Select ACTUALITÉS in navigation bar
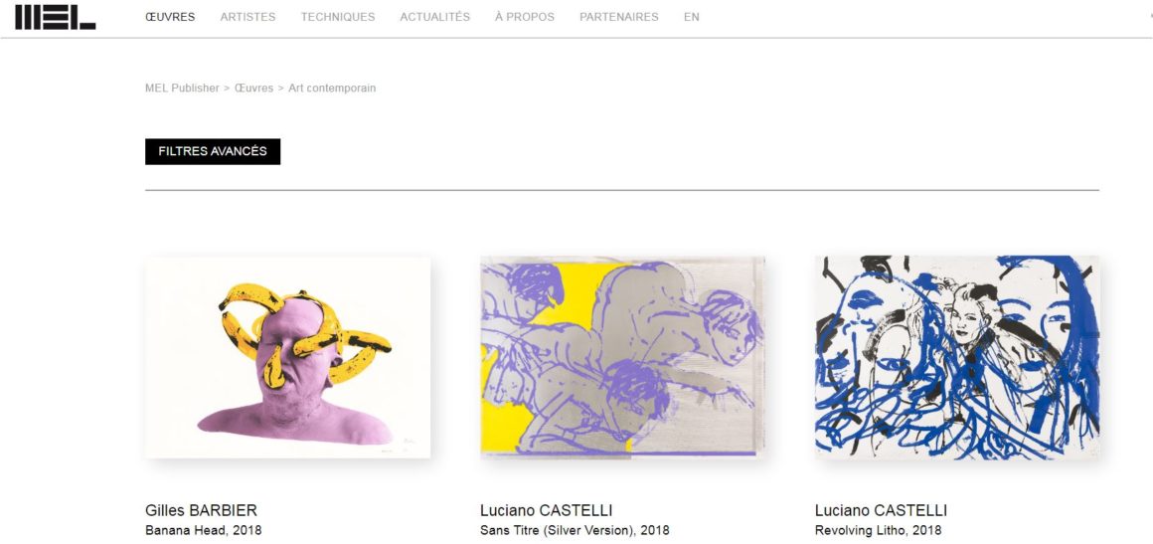 [x=434, y=17]
